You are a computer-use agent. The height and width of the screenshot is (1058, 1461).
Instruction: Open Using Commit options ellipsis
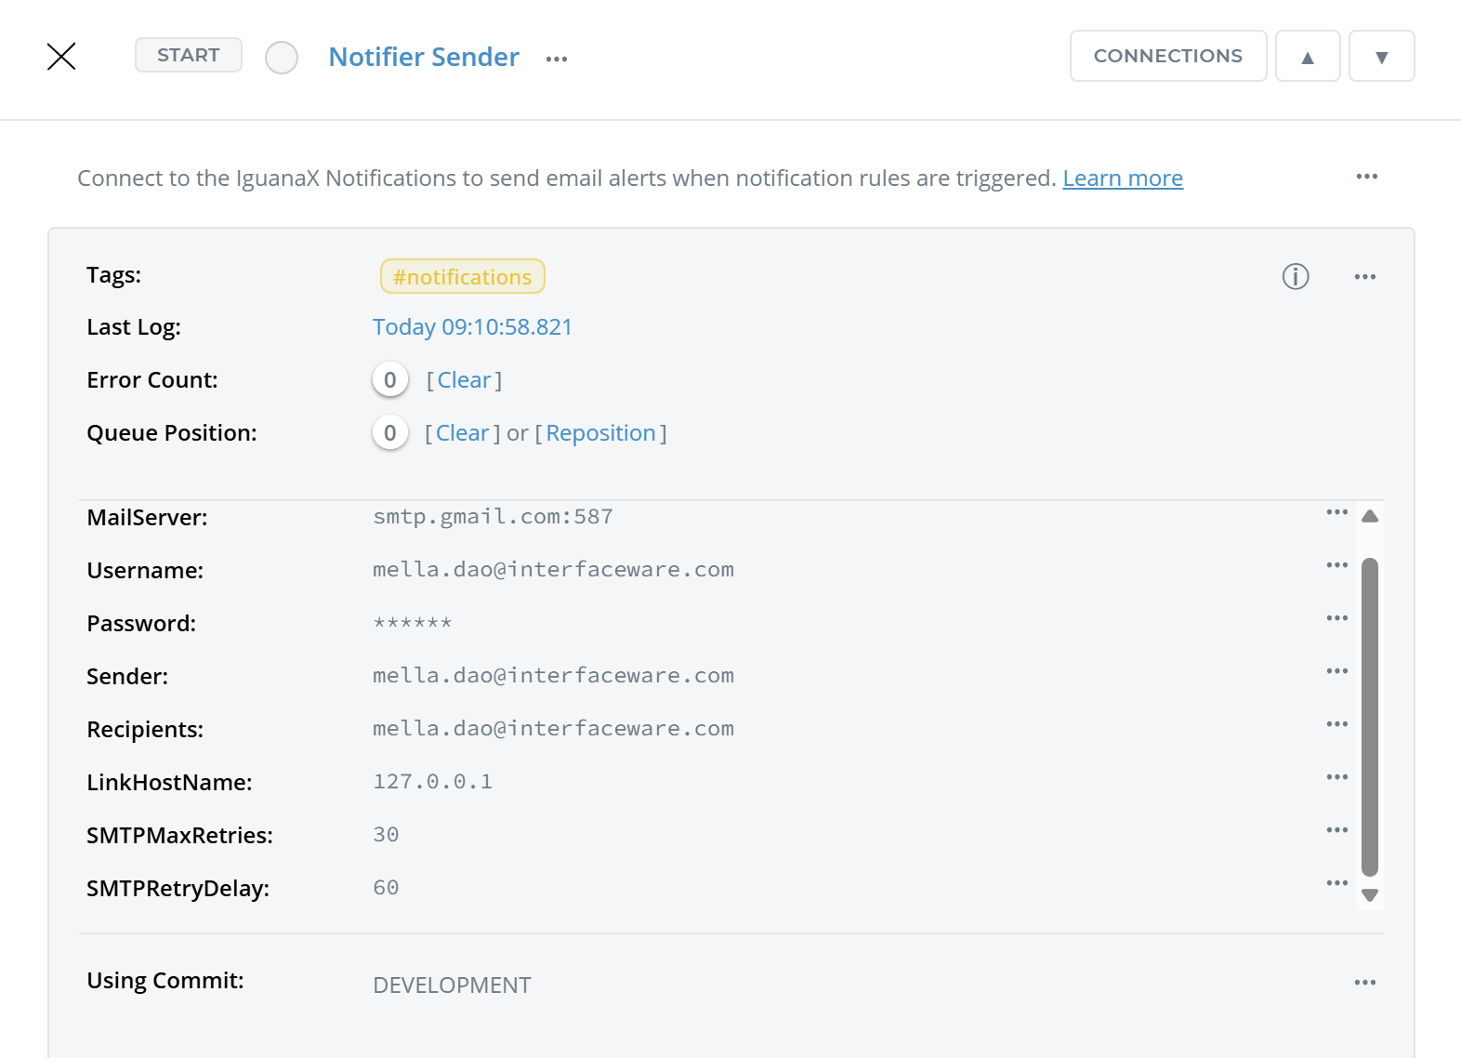tap(1364, 983)
